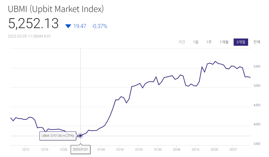Click the 4,000 y-axis label
Viewport: 269px width, 157px height.
257,124
